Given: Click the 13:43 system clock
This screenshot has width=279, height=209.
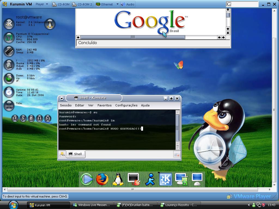Looking at the screenshot, I should pos(271,205).
